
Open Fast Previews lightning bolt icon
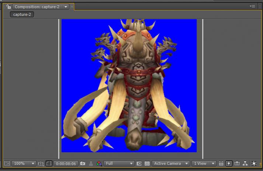(x=229, y=163)
